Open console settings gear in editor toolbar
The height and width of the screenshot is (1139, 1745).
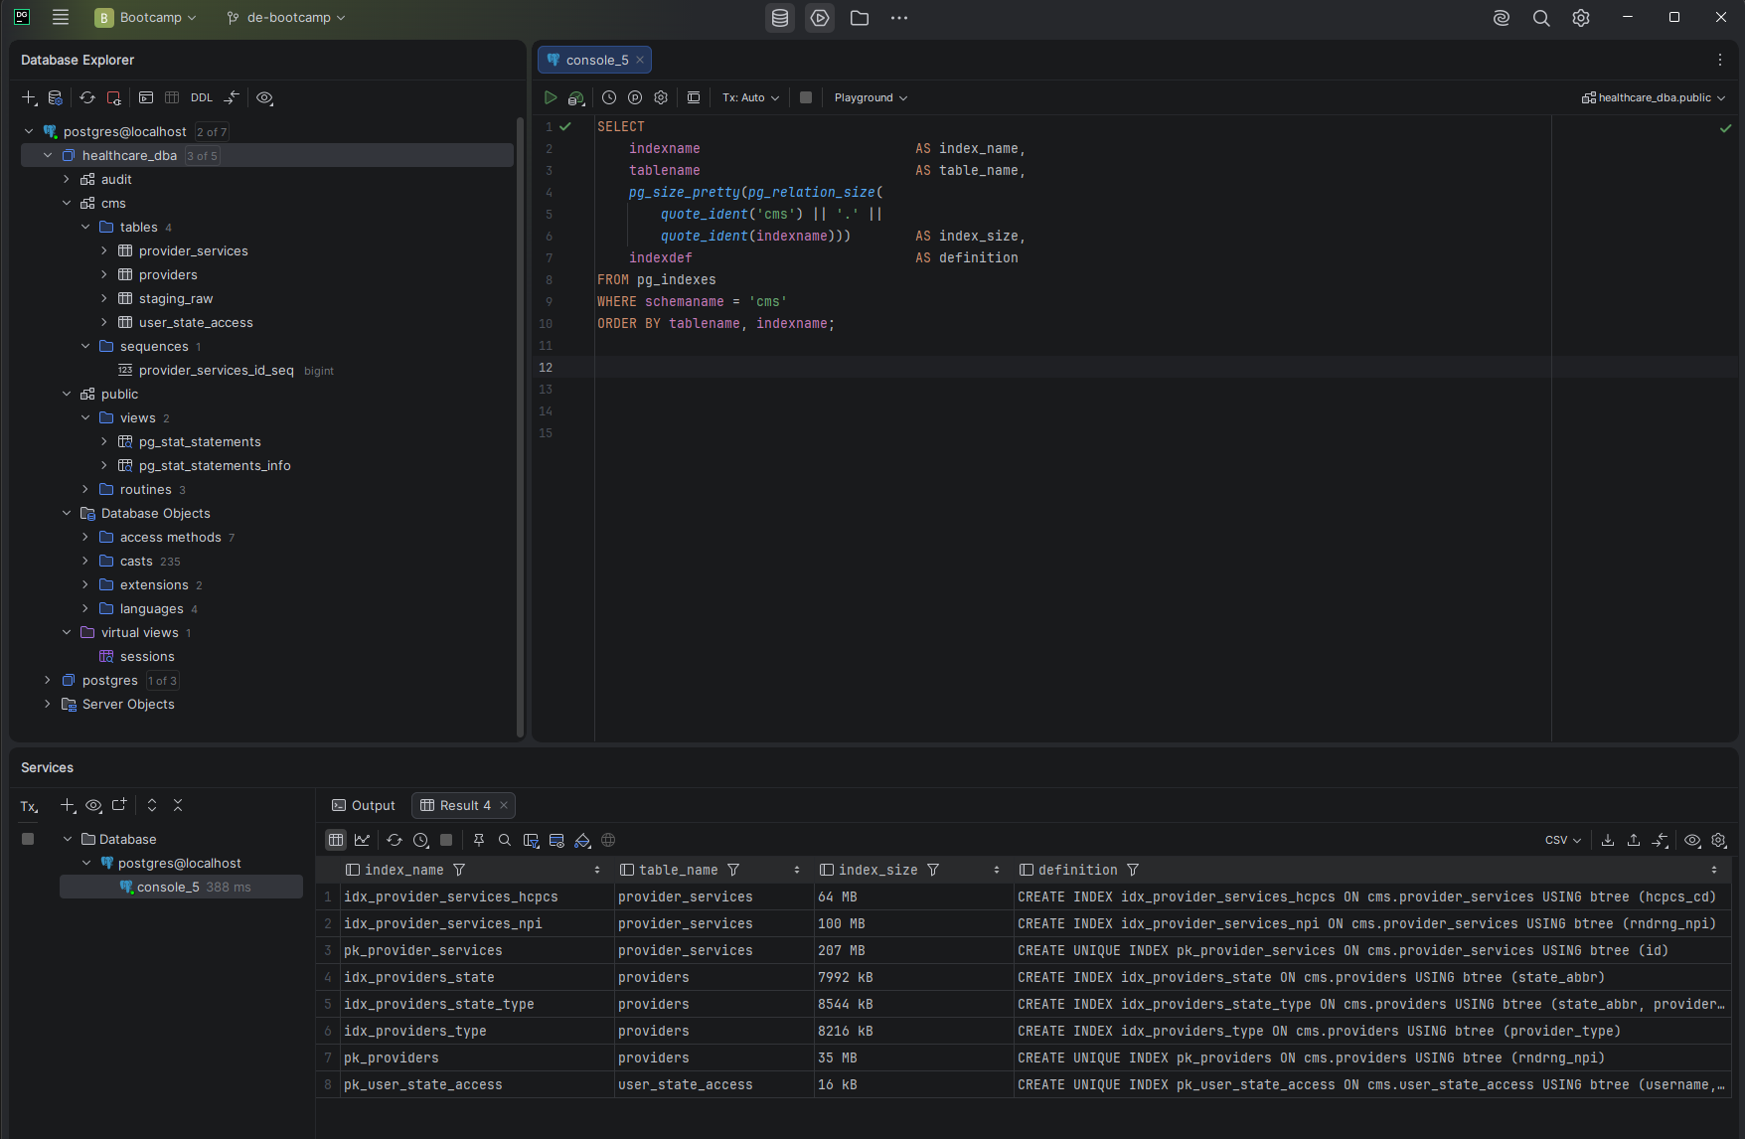point(661,97)
